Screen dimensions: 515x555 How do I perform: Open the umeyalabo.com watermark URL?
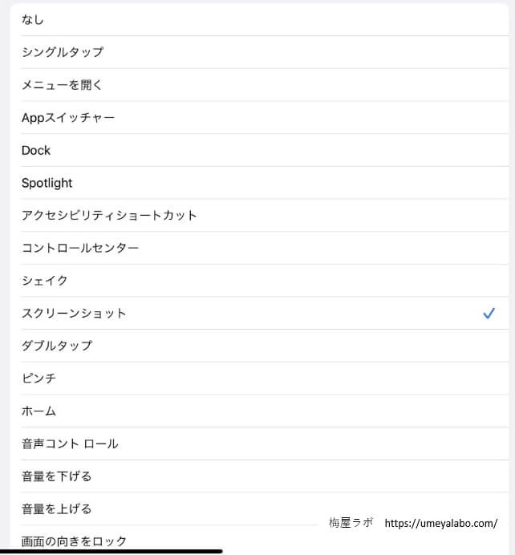click(441, 523)
